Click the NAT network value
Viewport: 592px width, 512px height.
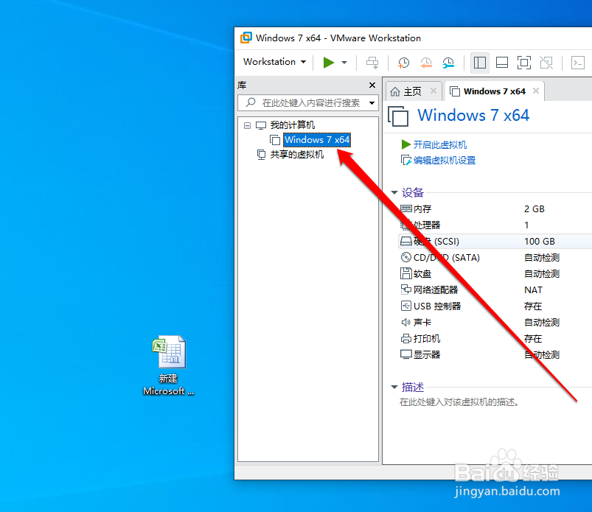pos(533,290)
